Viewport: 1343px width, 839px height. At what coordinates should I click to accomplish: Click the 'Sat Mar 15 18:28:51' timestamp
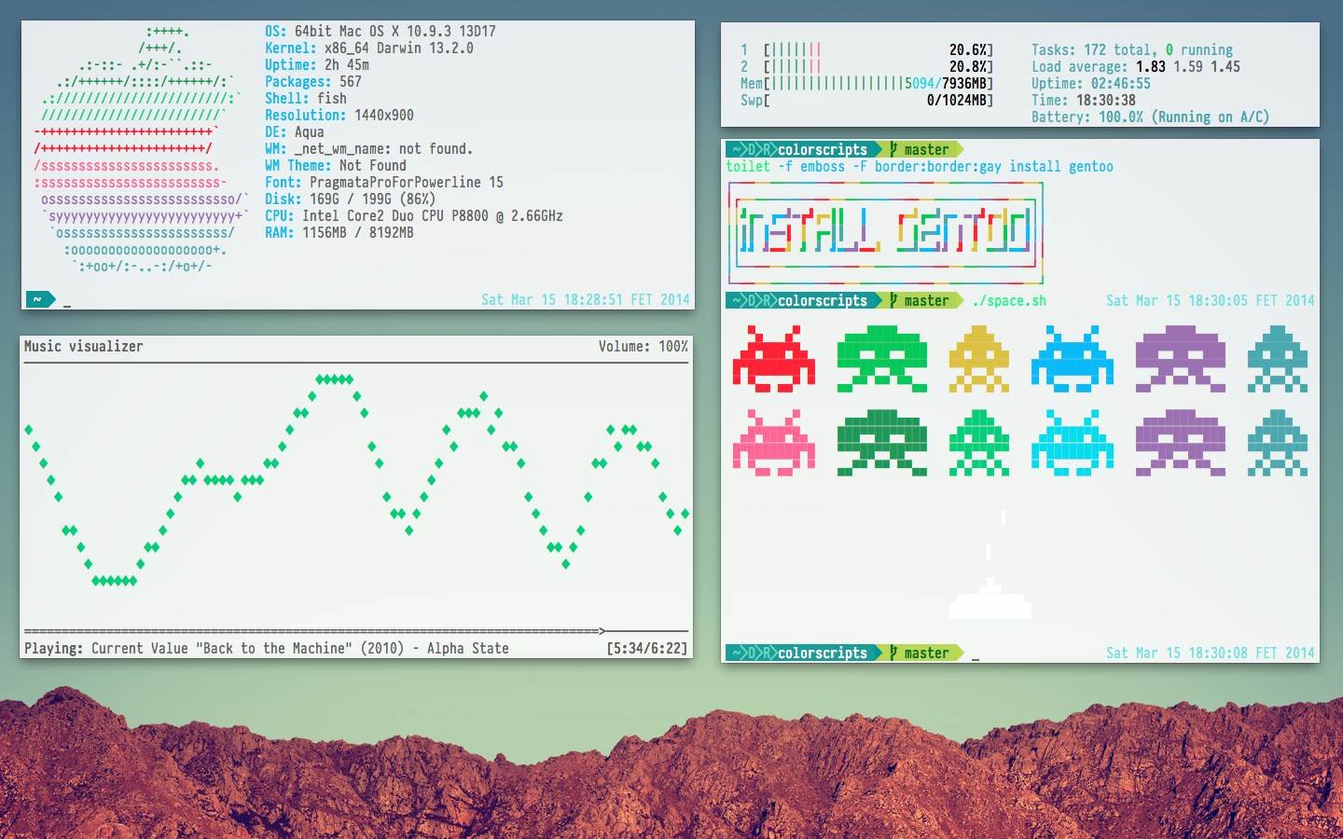(586, 299)
